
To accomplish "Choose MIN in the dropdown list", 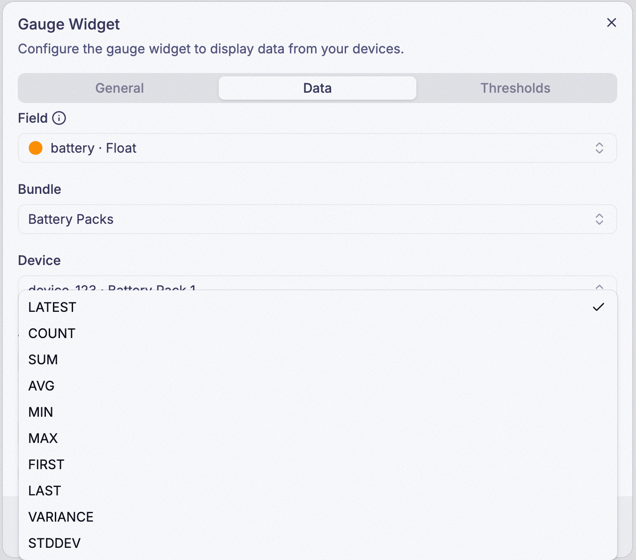I will (x=318, y=412).
